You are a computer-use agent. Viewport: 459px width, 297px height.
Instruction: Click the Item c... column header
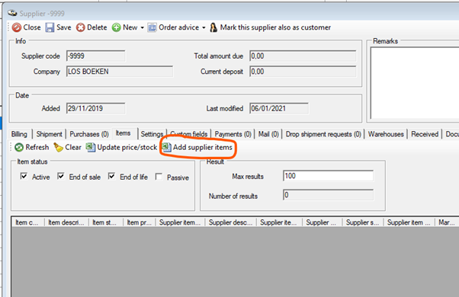(28, 222)
